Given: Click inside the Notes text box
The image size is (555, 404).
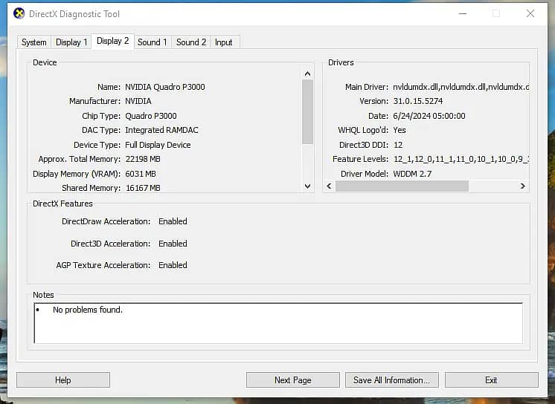Looking at the screenshot, I should (x=278, y=323).
